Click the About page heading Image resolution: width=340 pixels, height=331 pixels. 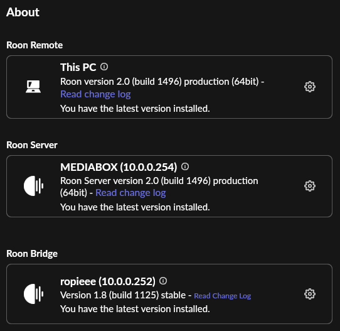23,12
